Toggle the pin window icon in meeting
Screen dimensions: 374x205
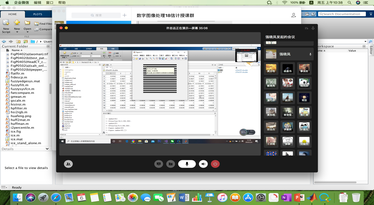(313, 28)
